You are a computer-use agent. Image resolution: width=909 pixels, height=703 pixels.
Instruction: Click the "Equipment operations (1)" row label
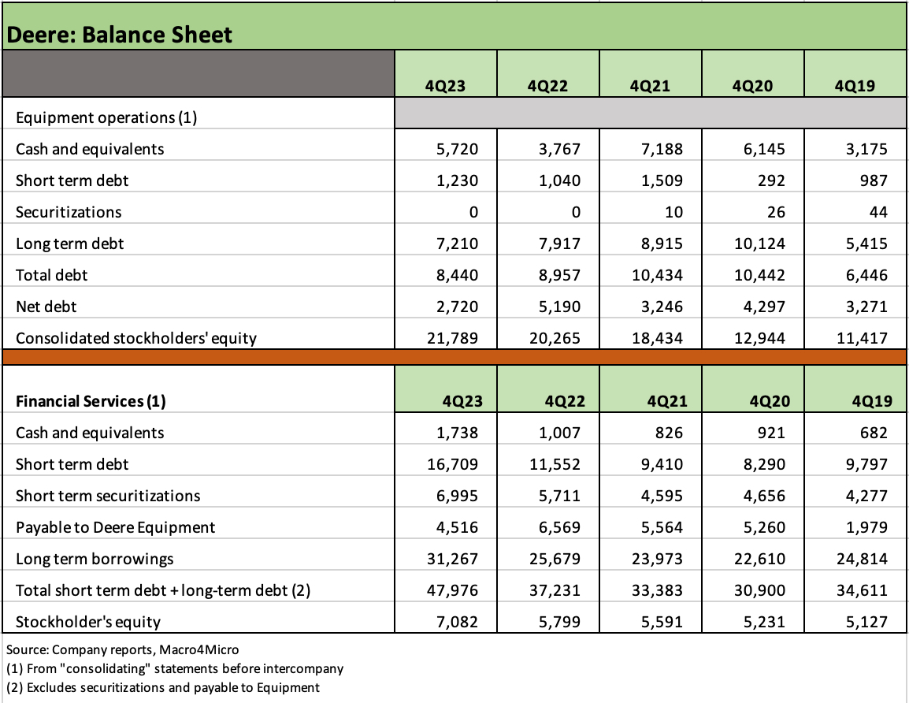(106, 117)
